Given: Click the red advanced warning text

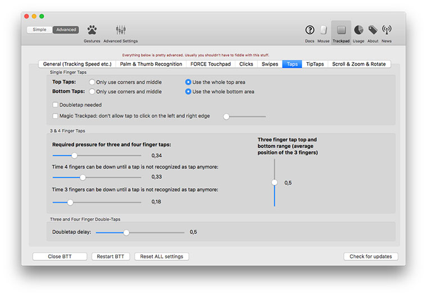Looking at the screenshot, I should (x=196, y=55).
